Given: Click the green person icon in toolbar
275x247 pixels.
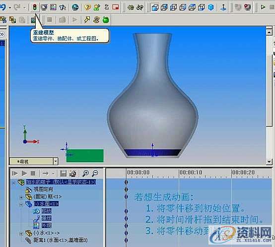Looking at the screenshot, I should coord(97,7).
